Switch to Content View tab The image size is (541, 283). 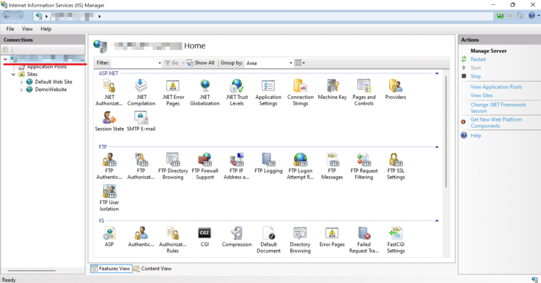(x=153, y=269)
